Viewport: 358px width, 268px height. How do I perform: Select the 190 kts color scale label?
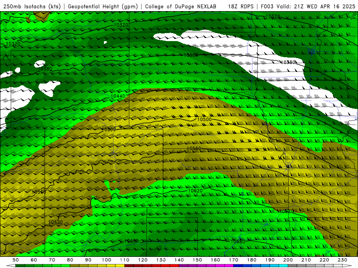(270, 260)
